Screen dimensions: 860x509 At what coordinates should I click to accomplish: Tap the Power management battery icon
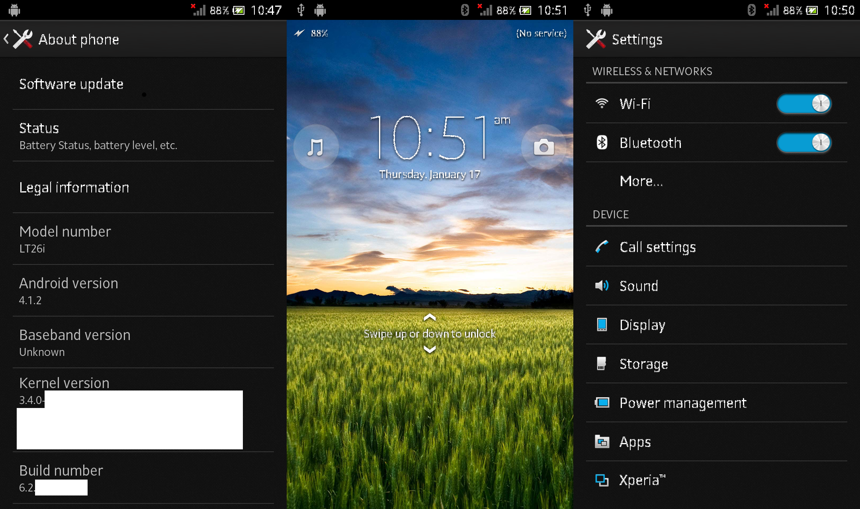(602, 402)
